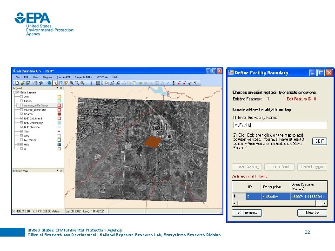335x251 pixels.
Task: Pin the Legend panel
Action: (57, 88)
